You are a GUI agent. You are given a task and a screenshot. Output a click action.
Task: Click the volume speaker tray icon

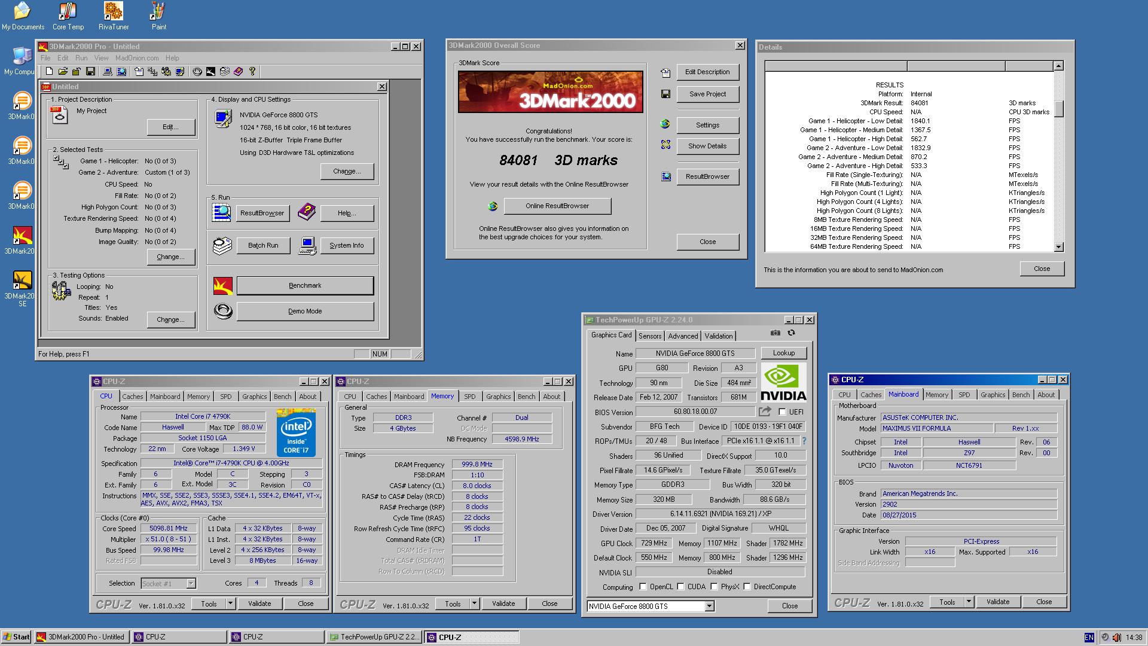tap(1117, 638)
